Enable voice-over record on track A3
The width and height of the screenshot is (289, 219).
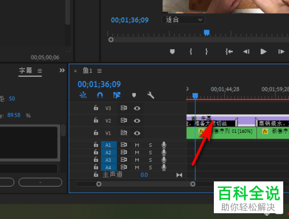pos(164,160)
